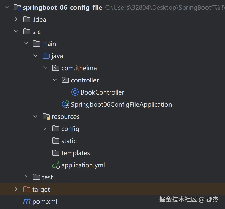The height and width of the screenshot is (209, 225).
Task: Click the Maven pom.xml icon
Action: [x=27, y=201]
